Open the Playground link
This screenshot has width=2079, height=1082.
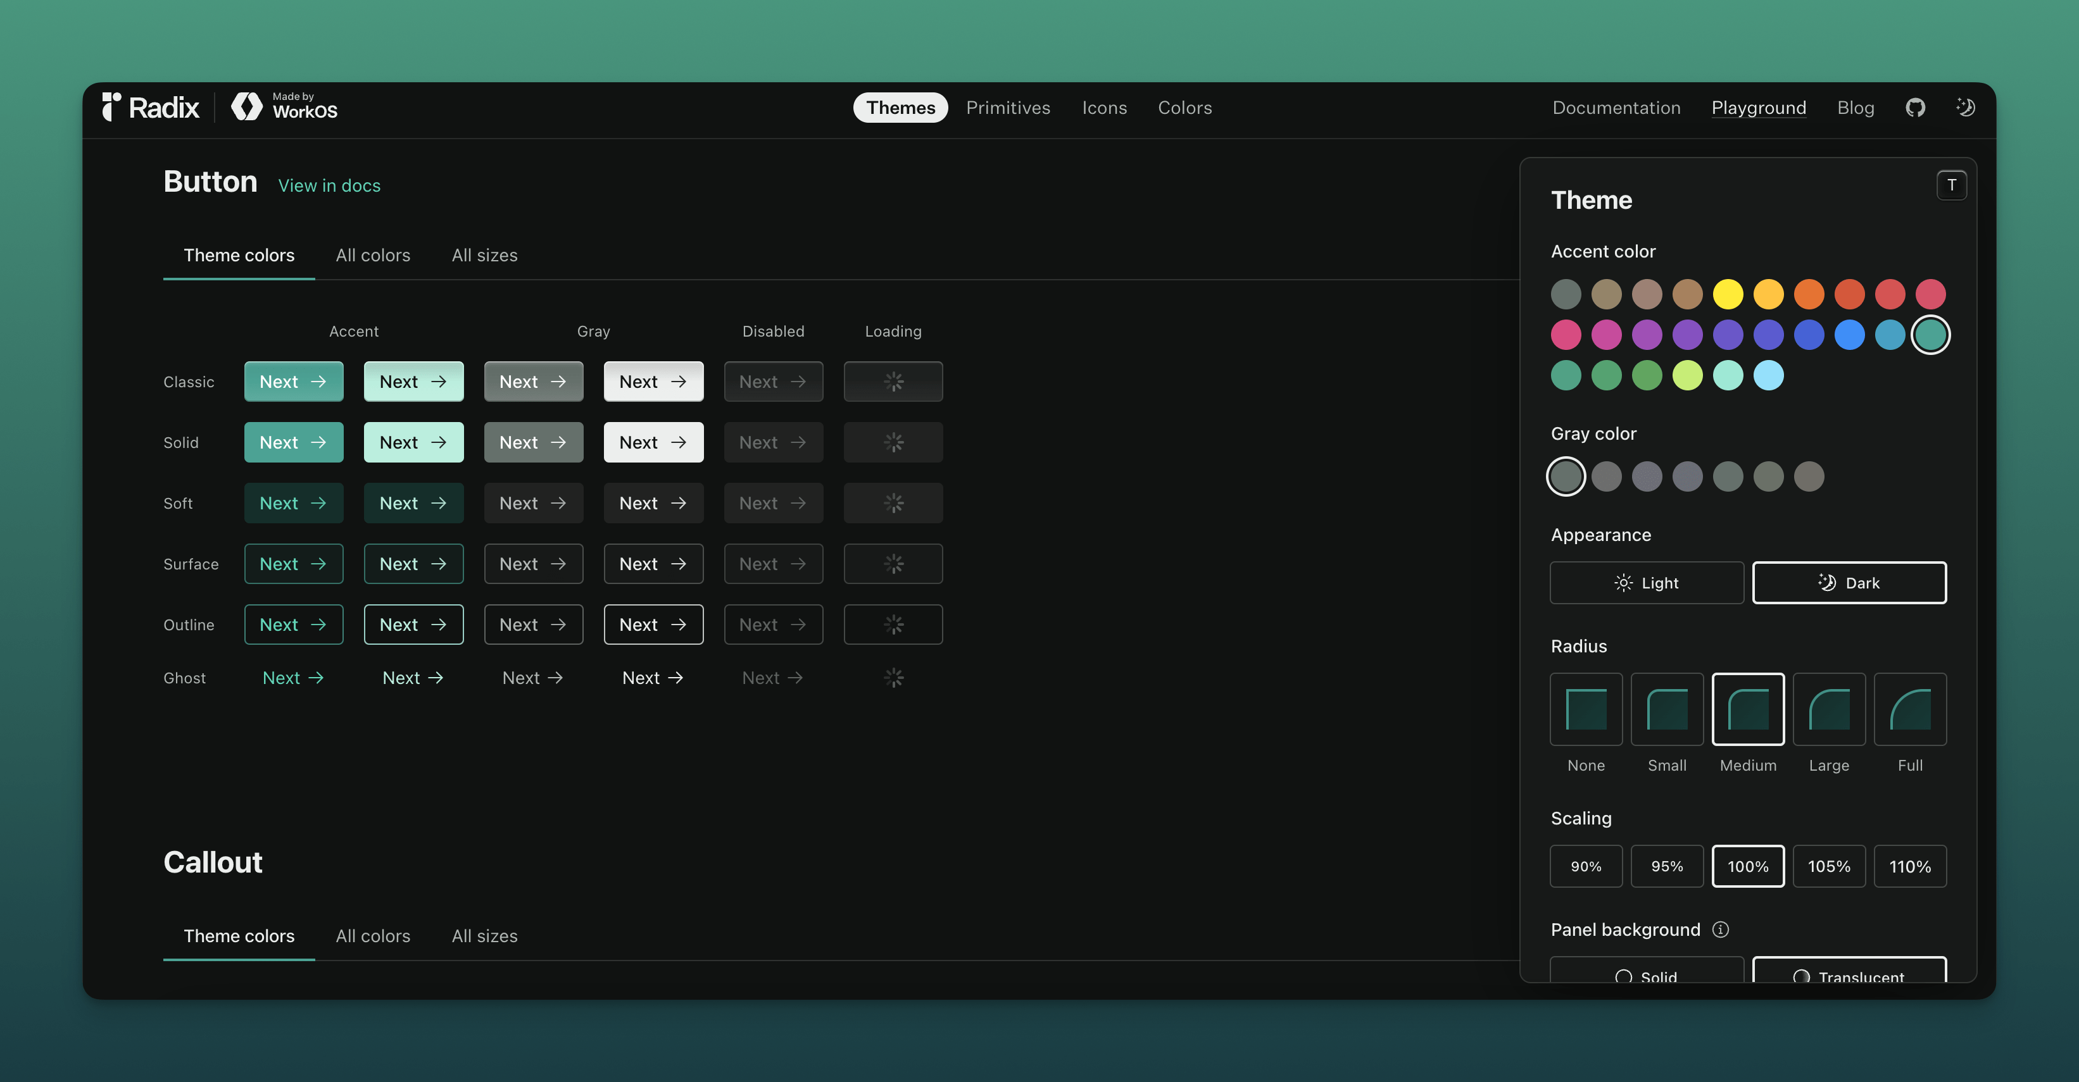pyautogui.click(x=1759, y=108)
